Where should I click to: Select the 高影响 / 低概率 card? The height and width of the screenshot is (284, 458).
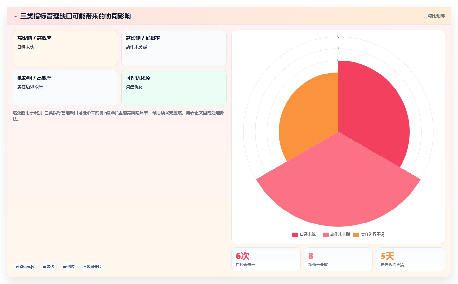click(174, 48)
